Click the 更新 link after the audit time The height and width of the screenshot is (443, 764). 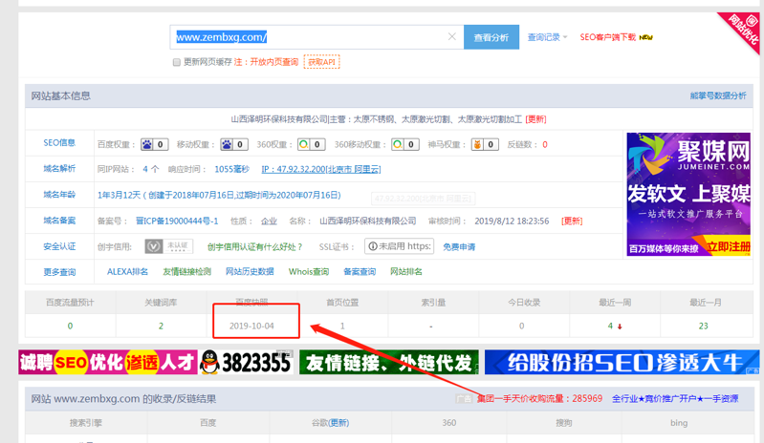572,221
